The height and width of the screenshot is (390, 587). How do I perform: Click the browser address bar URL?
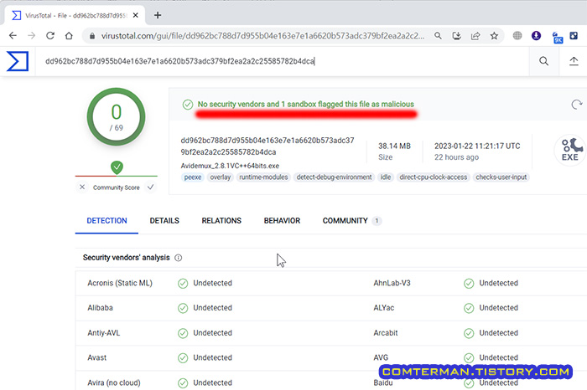[262, 36]
